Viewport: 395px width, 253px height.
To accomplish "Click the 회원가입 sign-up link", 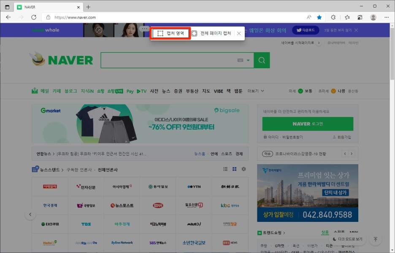I will click(x=342, y=137).
